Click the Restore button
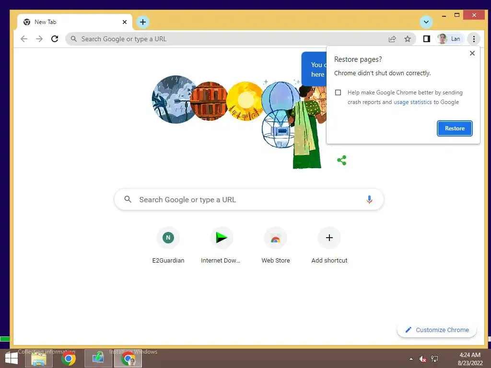Image resolution: width=491 pixels, height=368 pixels. [455, 128]
